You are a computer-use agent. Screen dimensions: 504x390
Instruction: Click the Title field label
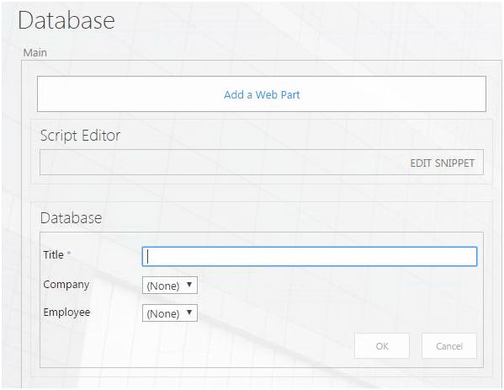(x=54, y=254)
